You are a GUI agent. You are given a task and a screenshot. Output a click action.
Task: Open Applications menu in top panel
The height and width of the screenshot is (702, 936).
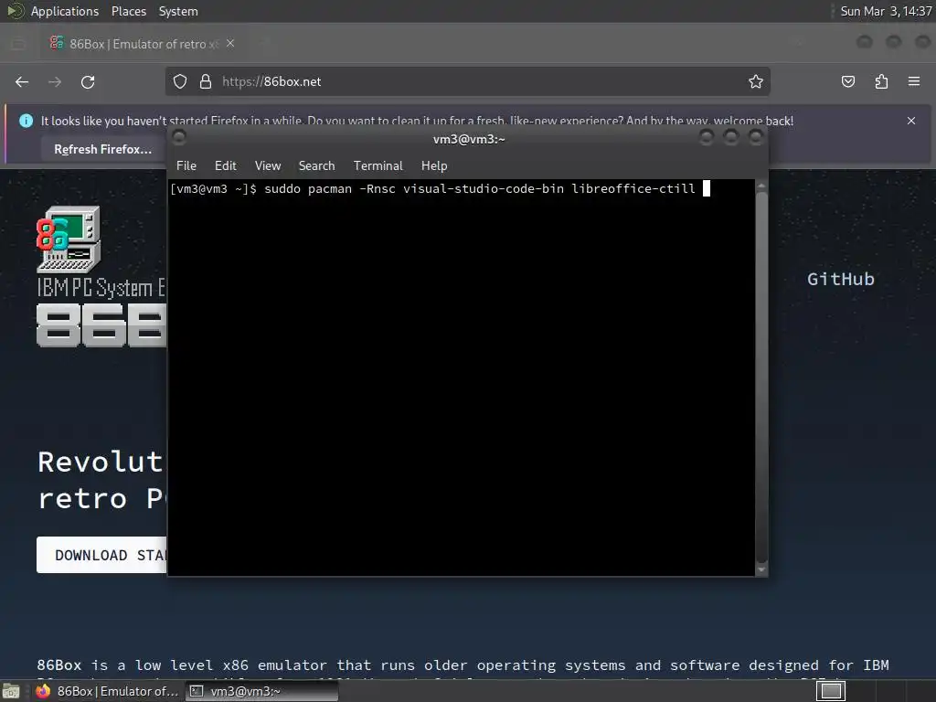(65, 11)
